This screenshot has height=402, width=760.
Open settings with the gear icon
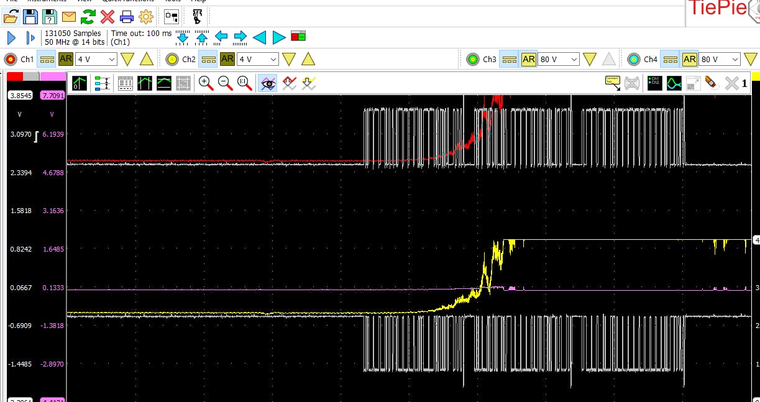click(x=146, y=17)
